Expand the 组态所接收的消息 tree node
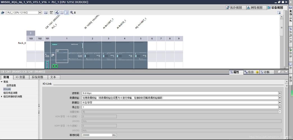 click(2, 97)
